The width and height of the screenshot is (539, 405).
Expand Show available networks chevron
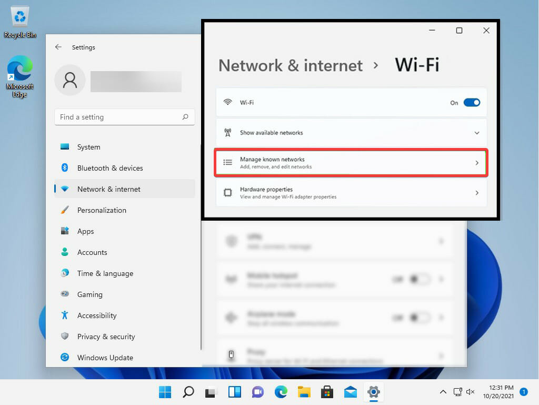pos(477,133)
